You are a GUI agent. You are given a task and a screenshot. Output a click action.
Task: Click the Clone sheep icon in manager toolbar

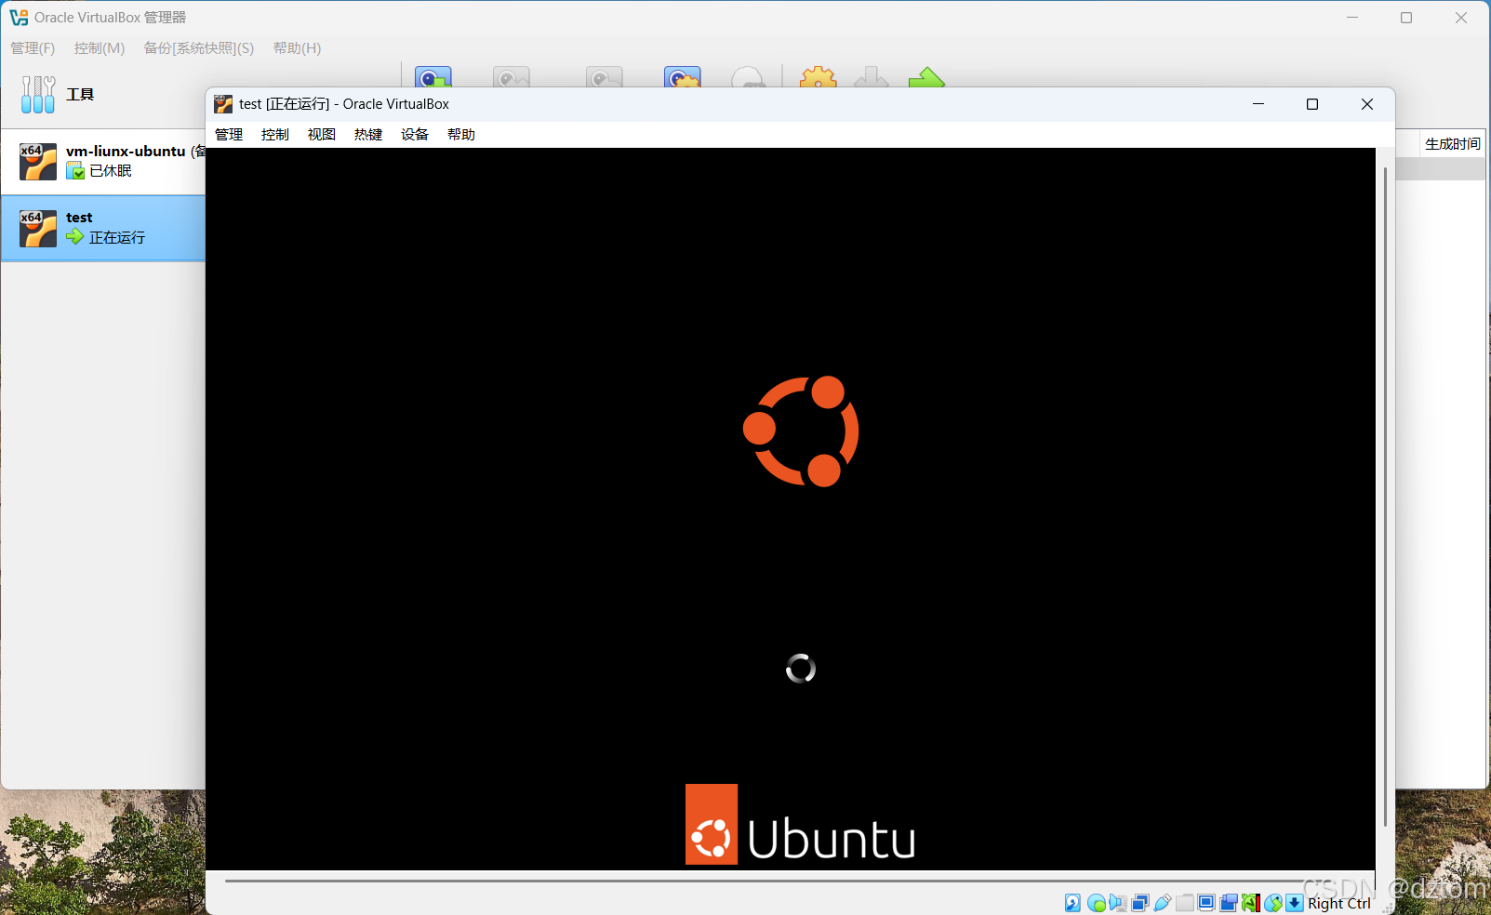coord(749,78)
